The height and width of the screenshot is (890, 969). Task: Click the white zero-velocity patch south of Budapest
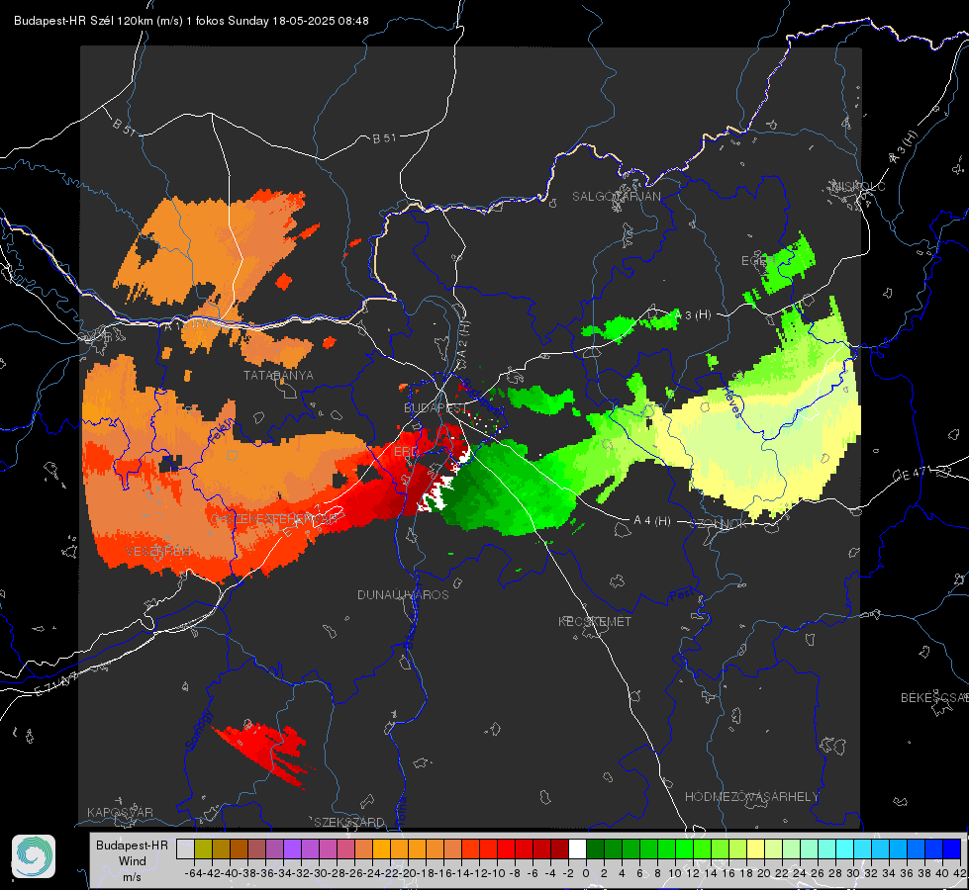[436, 496]
